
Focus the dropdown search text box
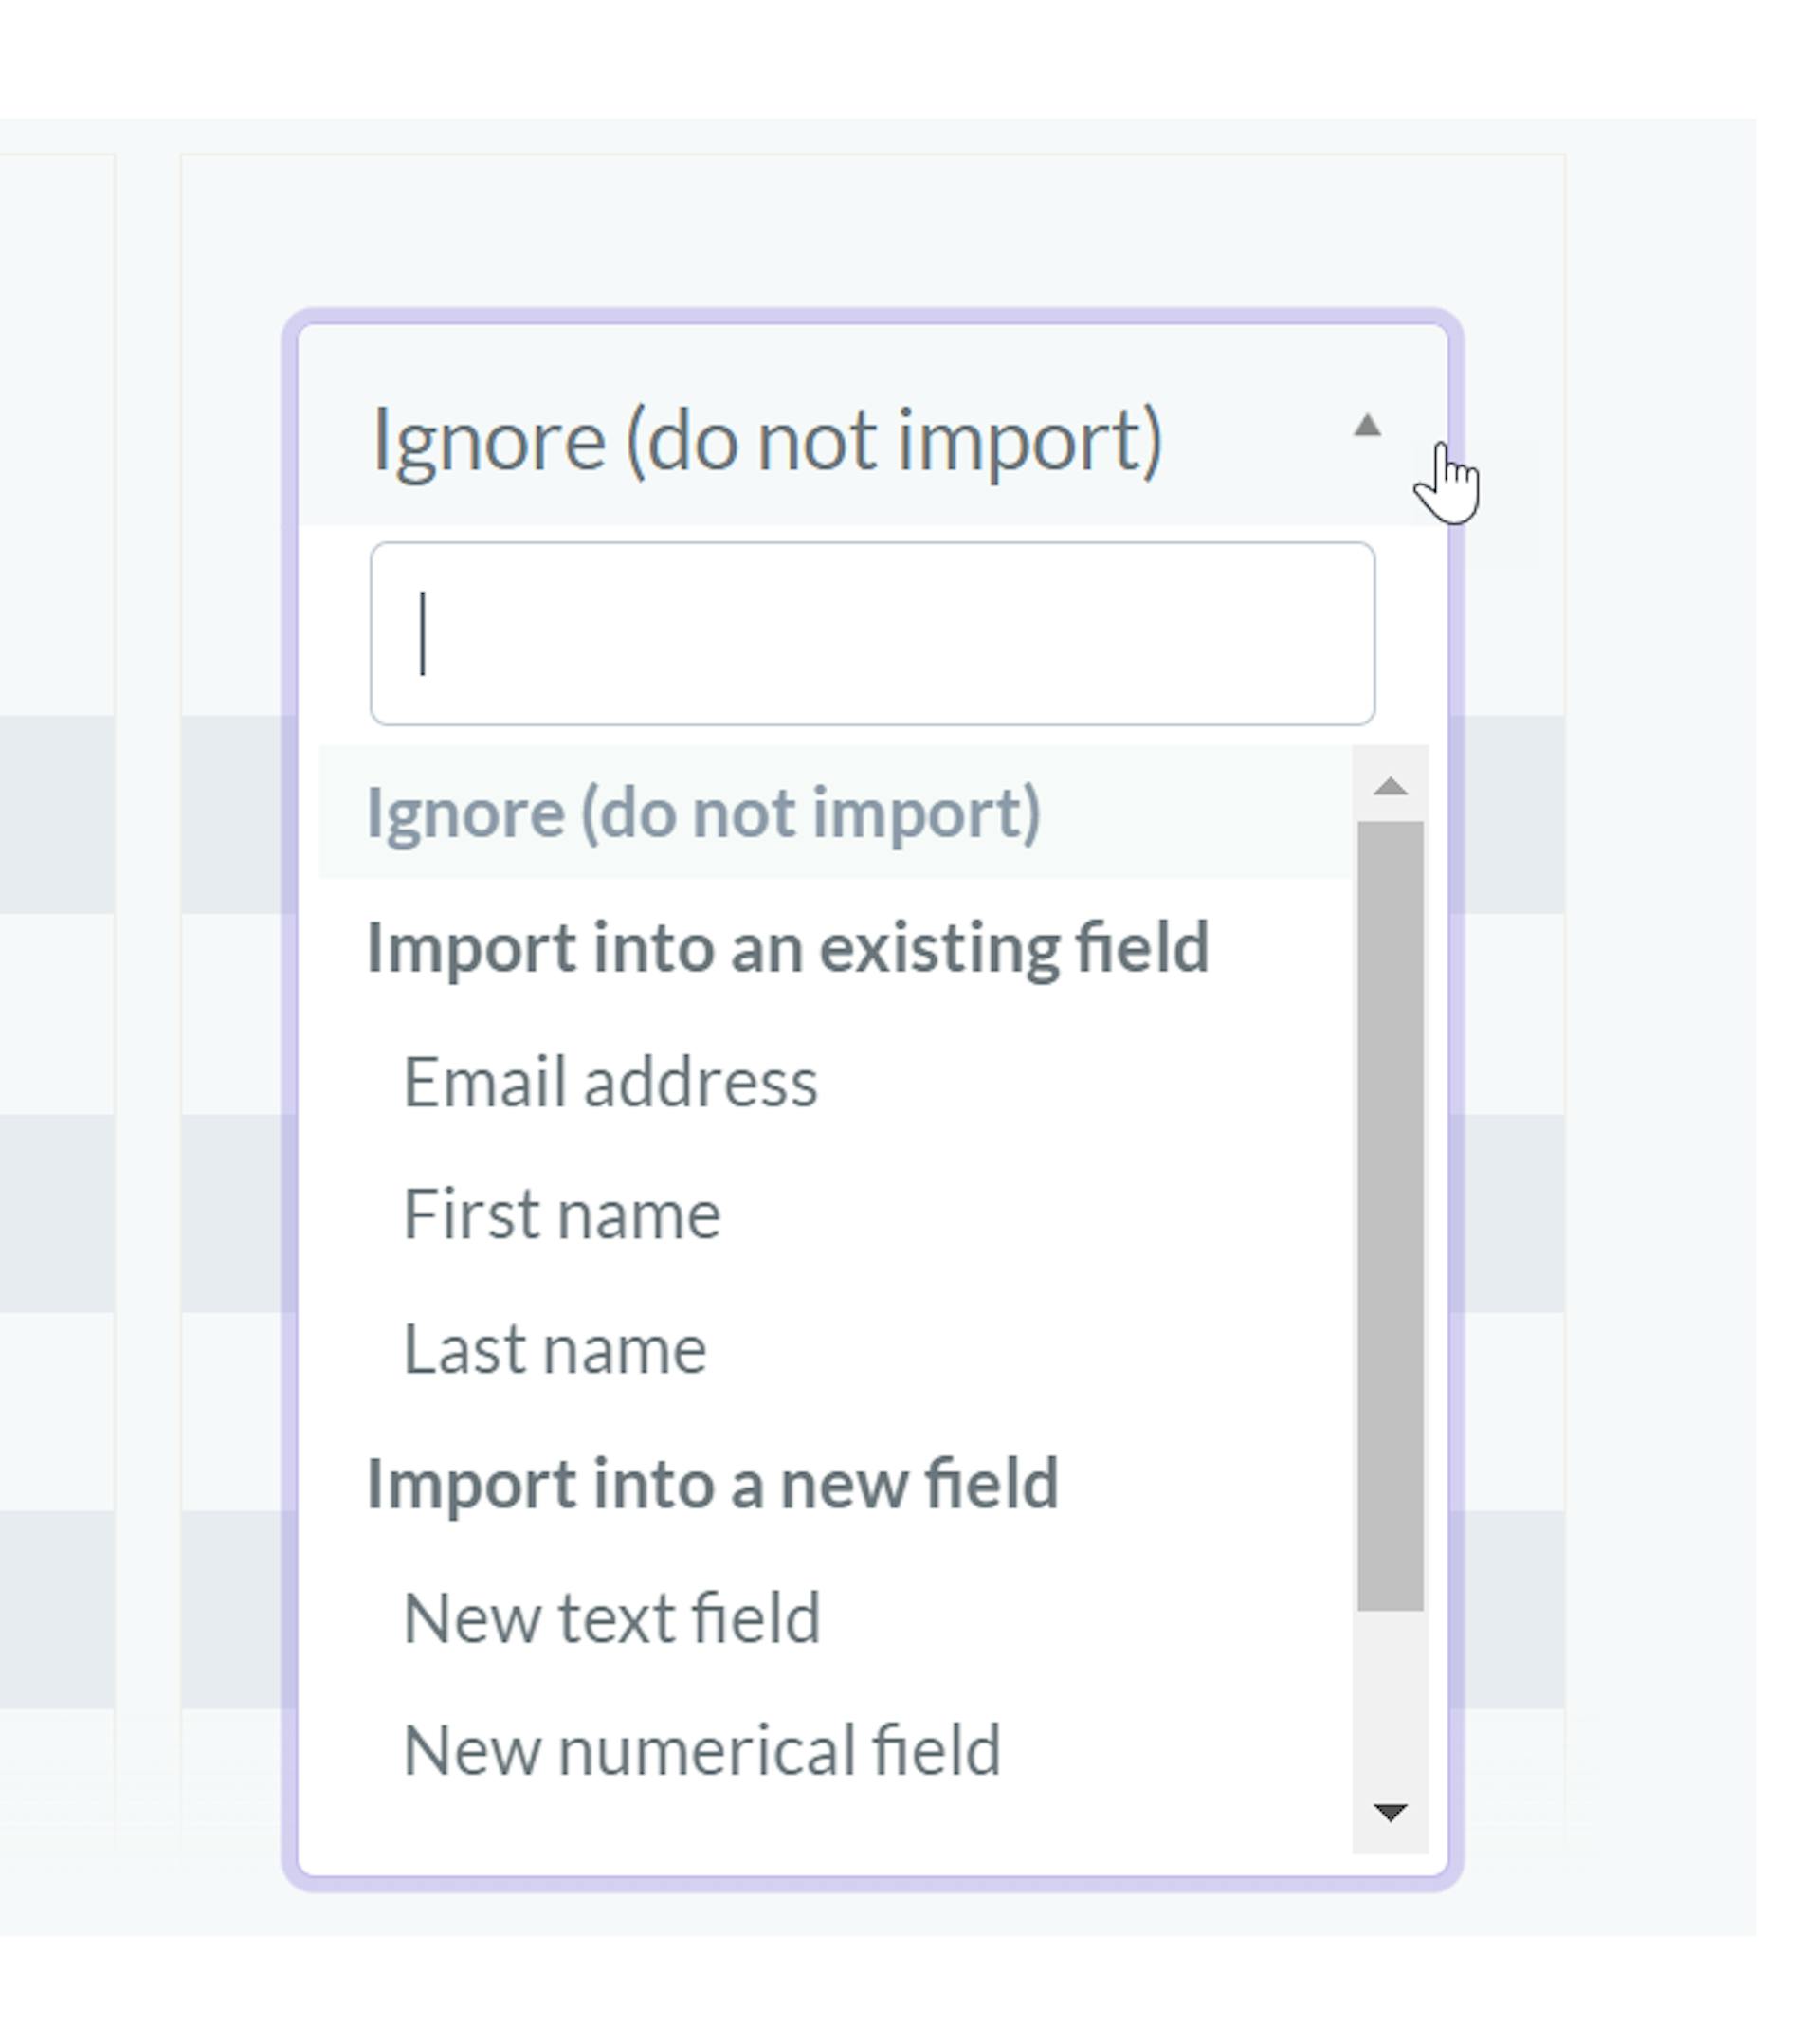pos(872,634)
